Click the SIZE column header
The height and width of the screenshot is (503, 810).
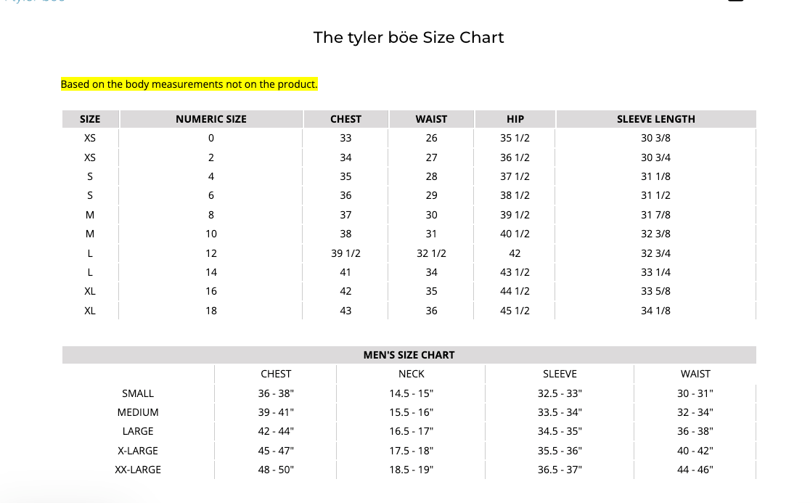click(90, 119)
